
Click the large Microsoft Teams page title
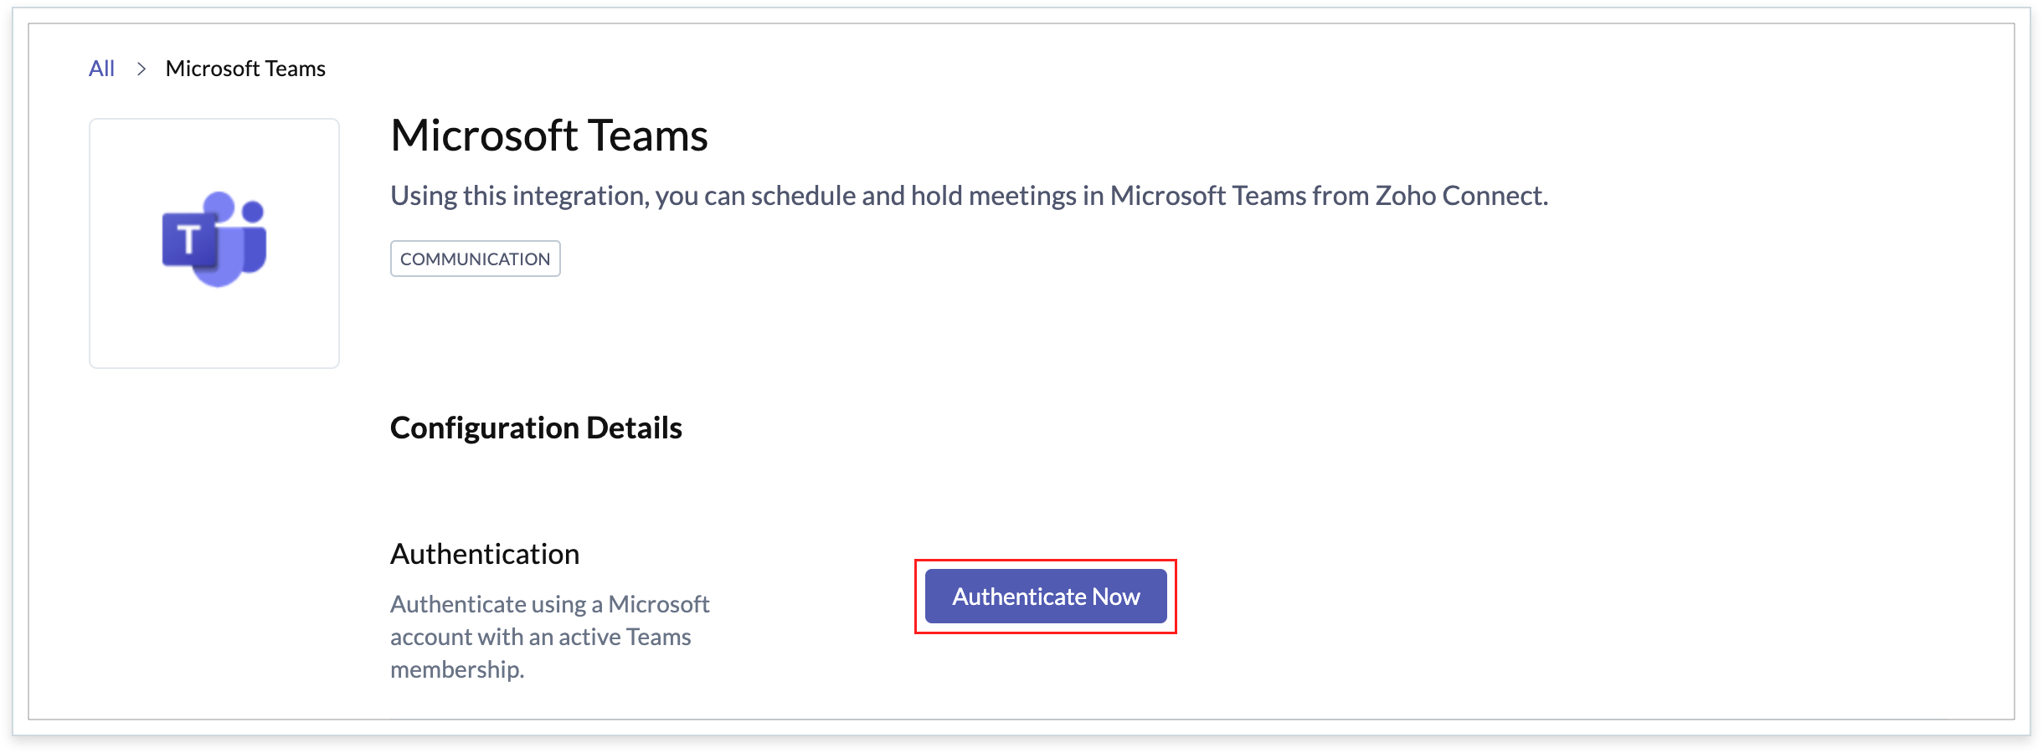549,136
